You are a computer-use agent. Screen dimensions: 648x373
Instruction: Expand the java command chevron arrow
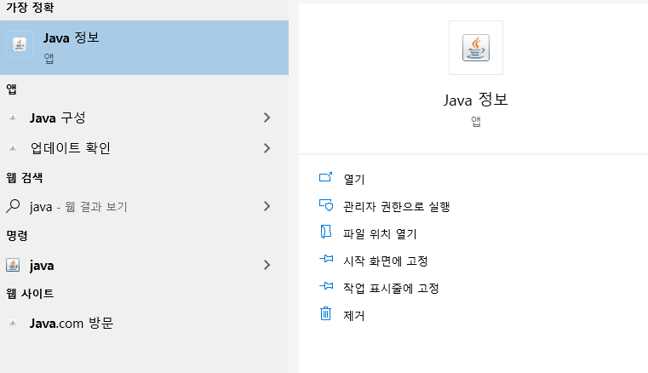tap(267, 265)
